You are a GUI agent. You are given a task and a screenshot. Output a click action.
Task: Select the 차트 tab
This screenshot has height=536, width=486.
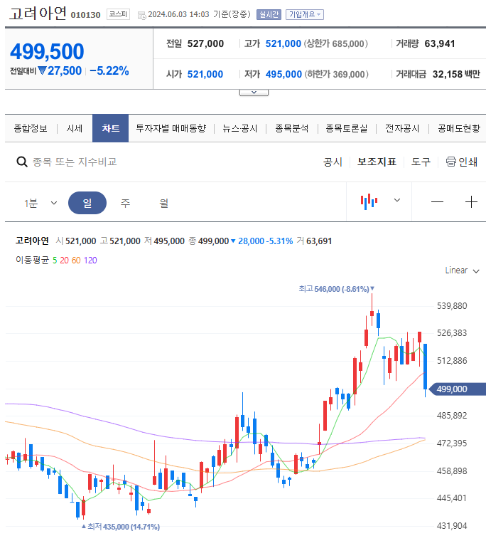click(x=111, y=128)
